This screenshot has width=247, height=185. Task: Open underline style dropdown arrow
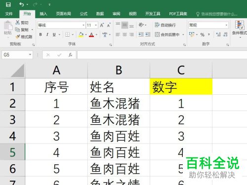(x=59, y=35)
